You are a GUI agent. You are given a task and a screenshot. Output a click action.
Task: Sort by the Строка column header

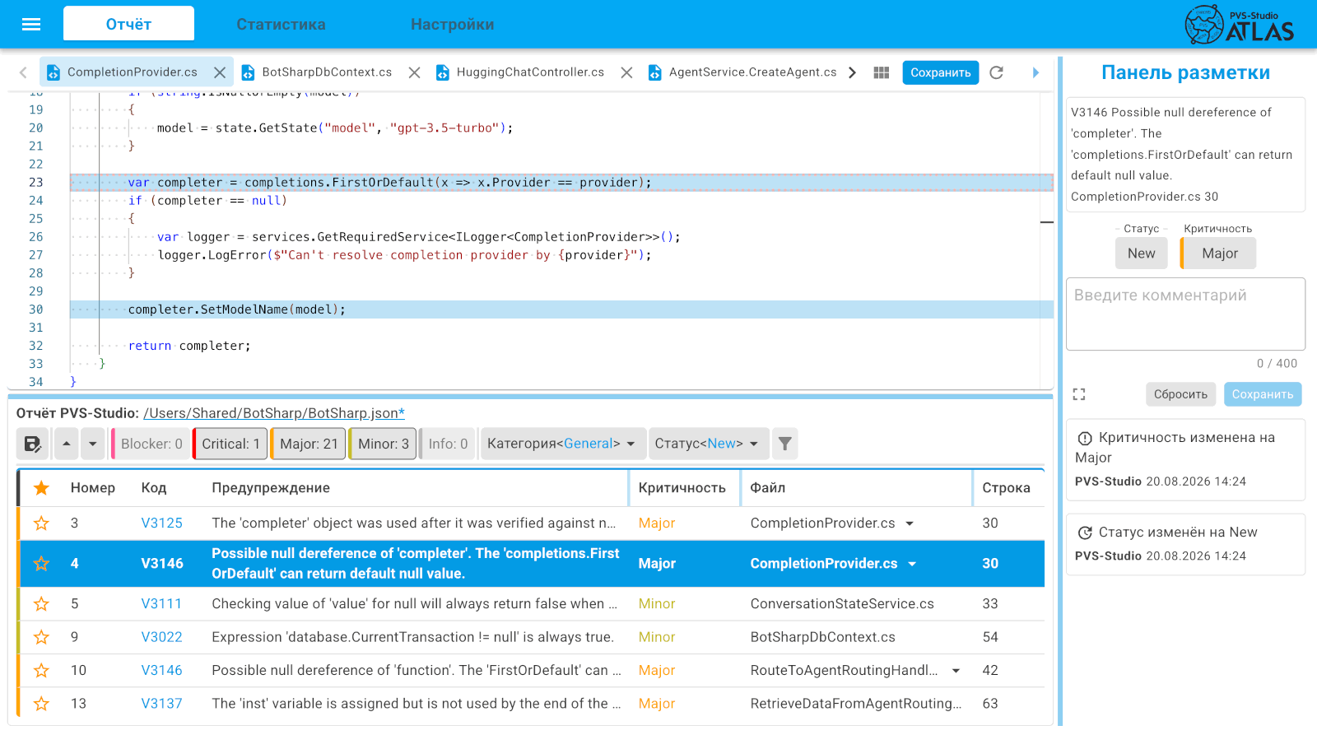1006,488
